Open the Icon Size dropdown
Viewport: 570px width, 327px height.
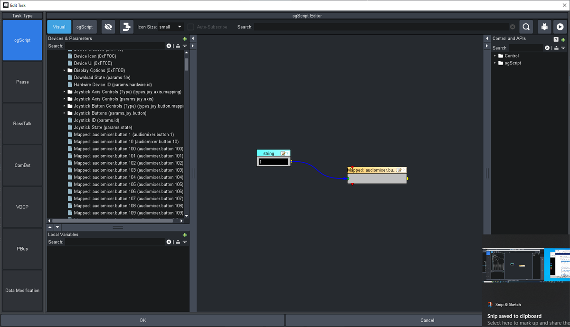171,27
